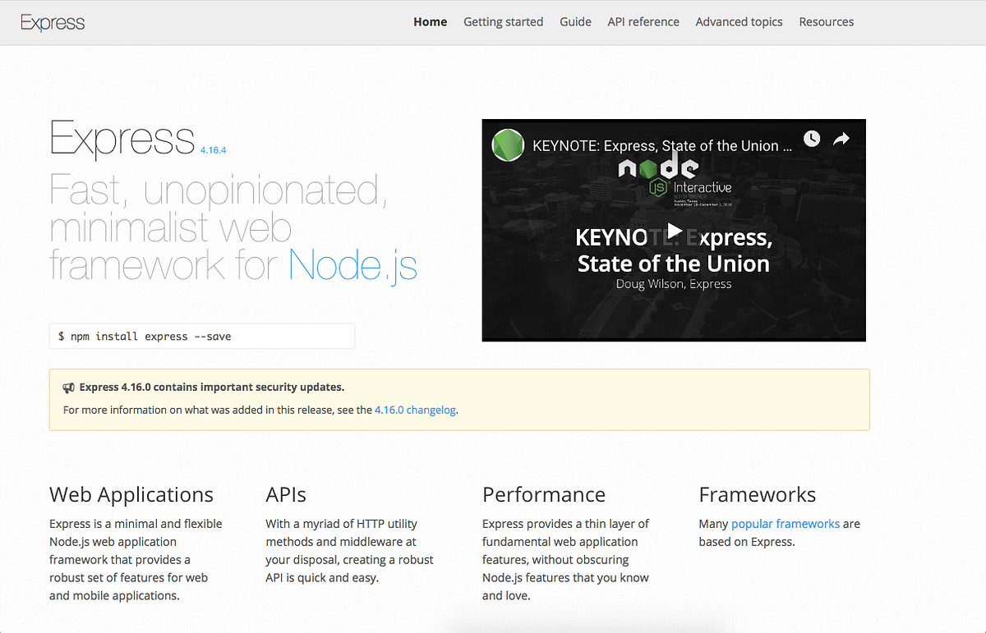Screen dimensions: 986x633
Task: Click the Express security update notice banner
Action: [x=458, y=397]
